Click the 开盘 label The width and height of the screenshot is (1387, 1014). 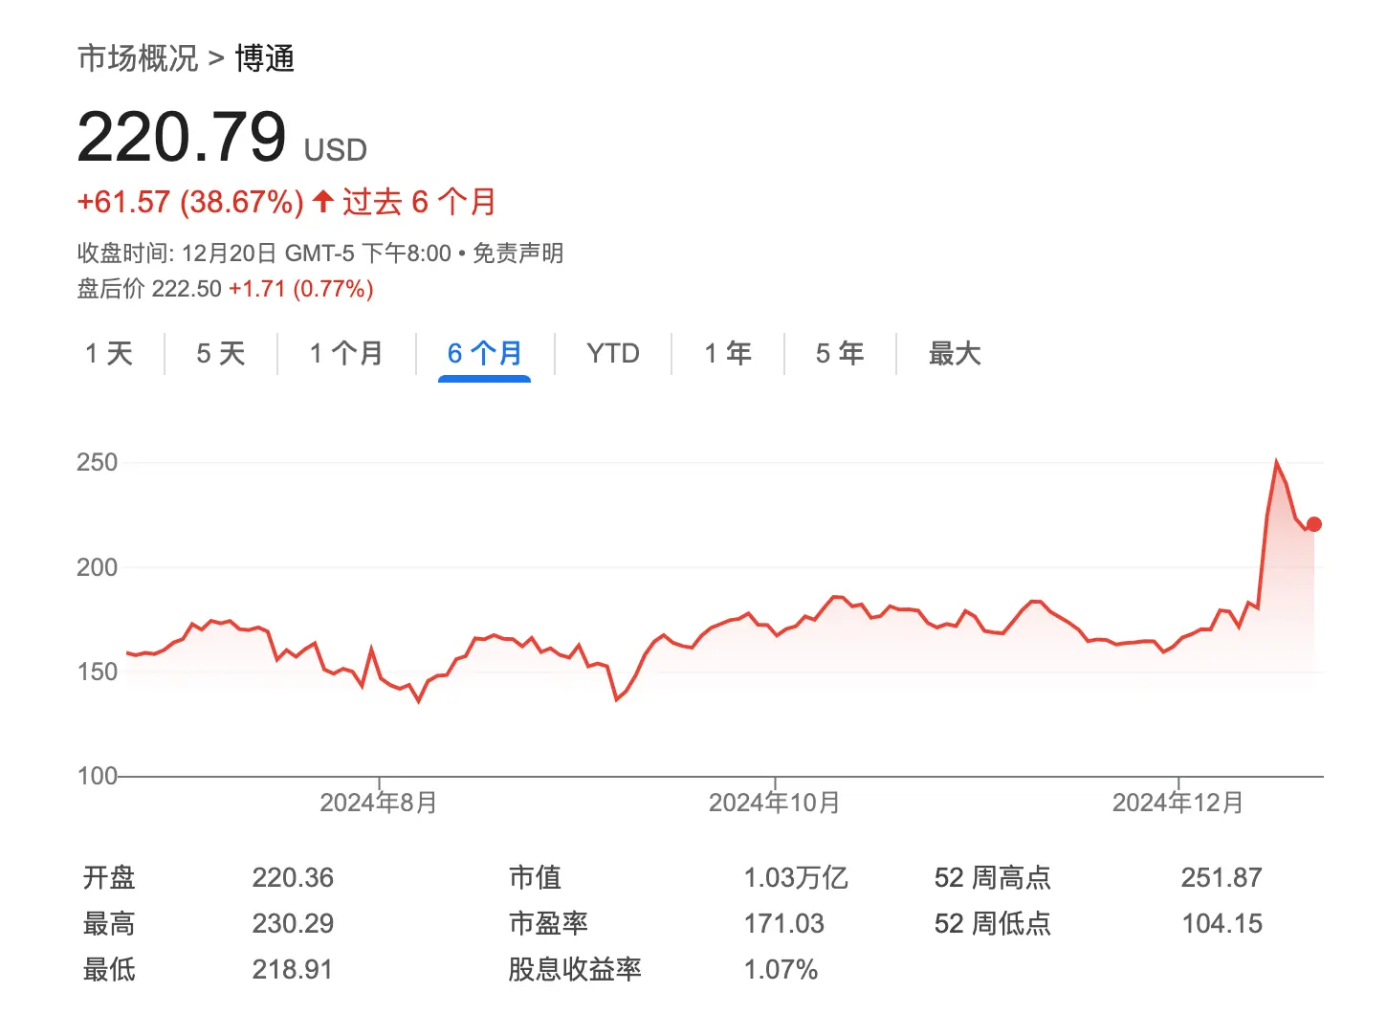[x=109, y=877]
